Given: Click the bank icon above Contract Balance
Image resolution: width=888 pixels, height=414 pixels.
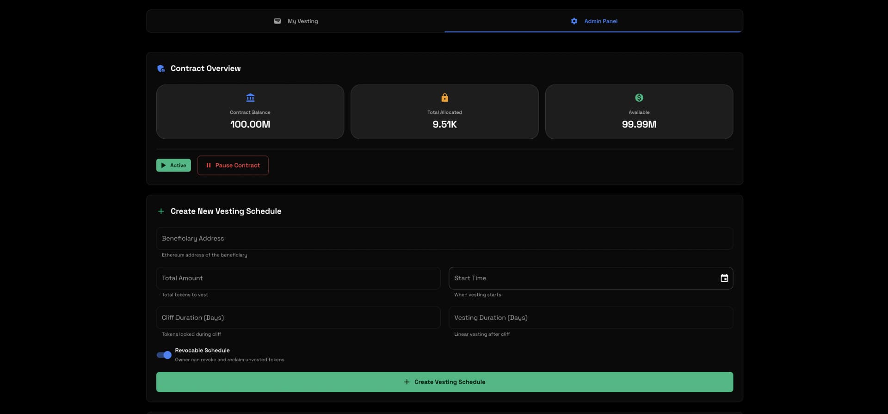Looking at the screenshot, I should [250, 98].
